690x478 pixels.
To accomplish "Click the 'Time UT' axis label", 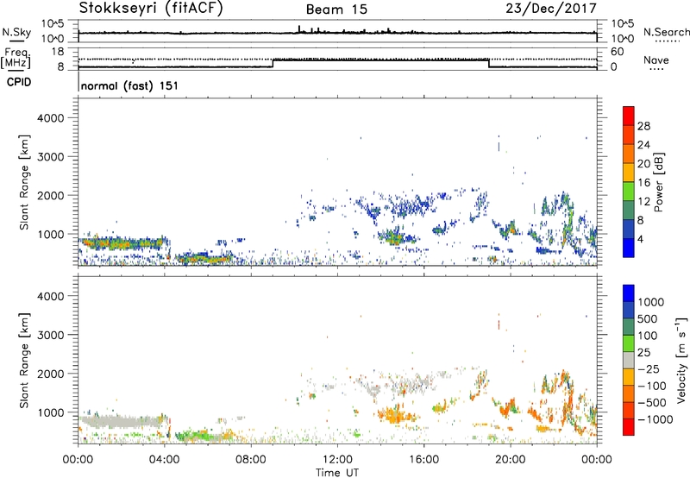I will click(x=337, y=472).
